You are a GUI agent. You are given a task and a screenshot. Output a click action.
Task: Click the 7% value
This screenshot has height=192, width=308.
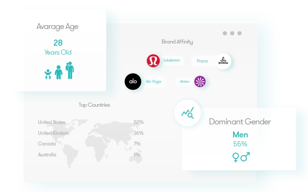pyautogui.click(x=137, y=144)
